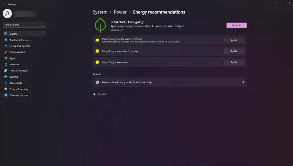293x166 pixels.
Task: Click the Get help chat icon
Action: 94,94
